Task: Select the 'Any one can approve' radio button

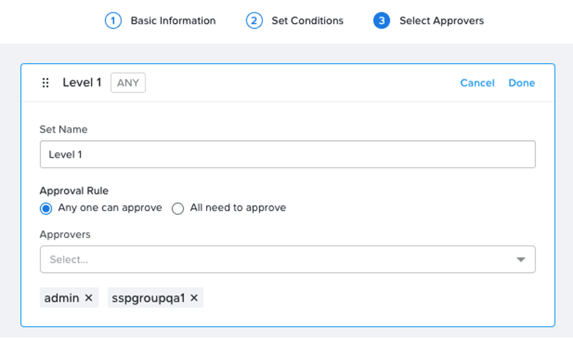Action: pos(46,209)
